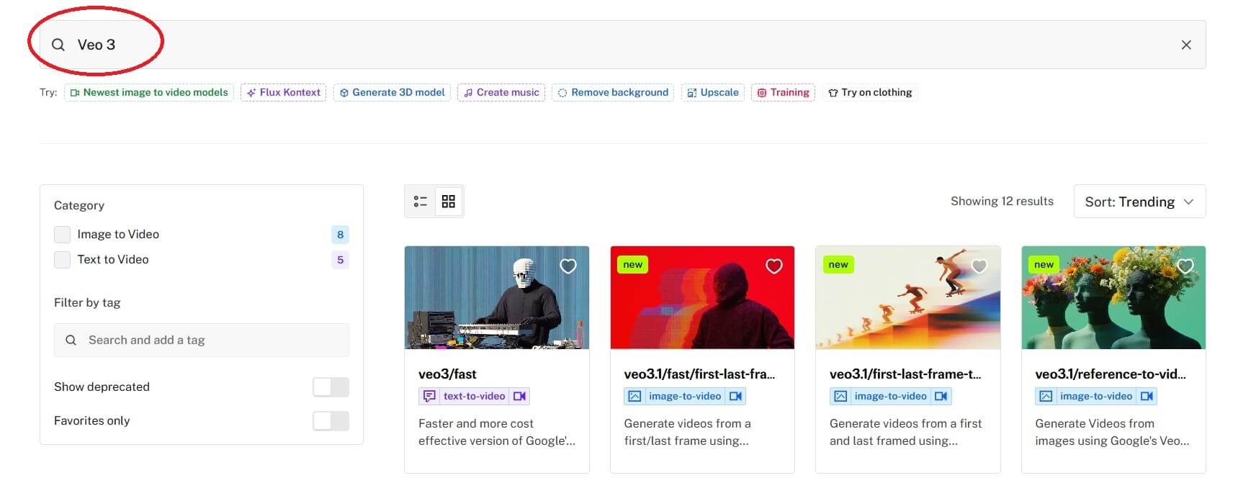Viewport: 1256px width, 483px height.
Task: Click the heart on the skateboarder card
Action: (979, 266)
